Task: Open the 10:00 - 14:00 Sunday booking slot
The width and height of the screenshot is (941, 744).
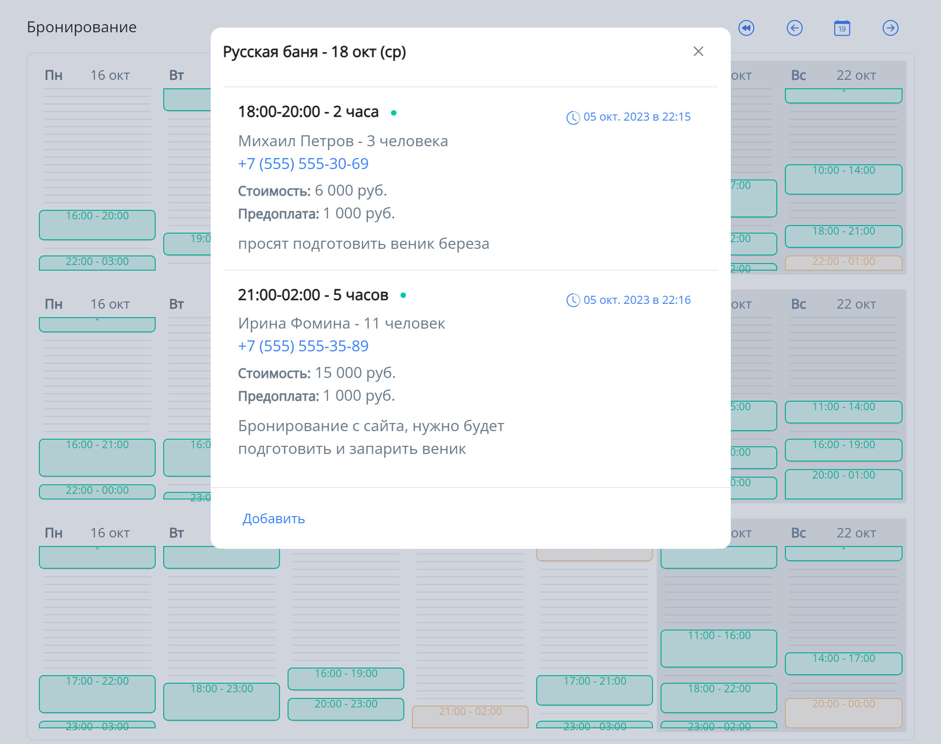Action: pyautogui.click(x=844, y=179)
